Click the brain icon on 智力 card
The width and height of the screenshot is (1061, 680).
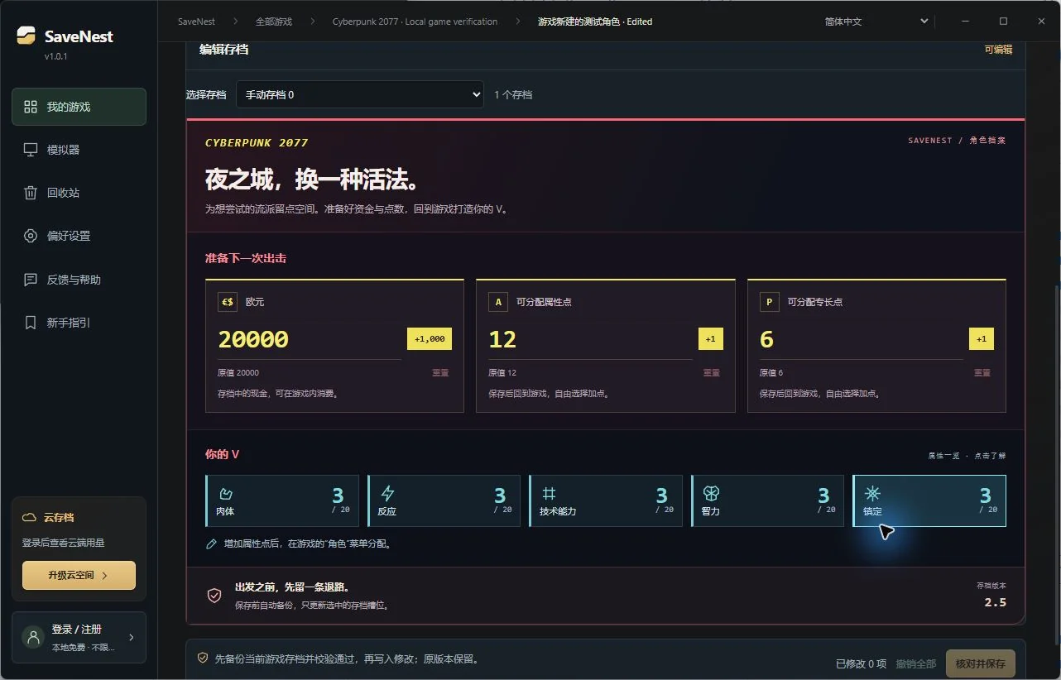click(x=711, y=494)
